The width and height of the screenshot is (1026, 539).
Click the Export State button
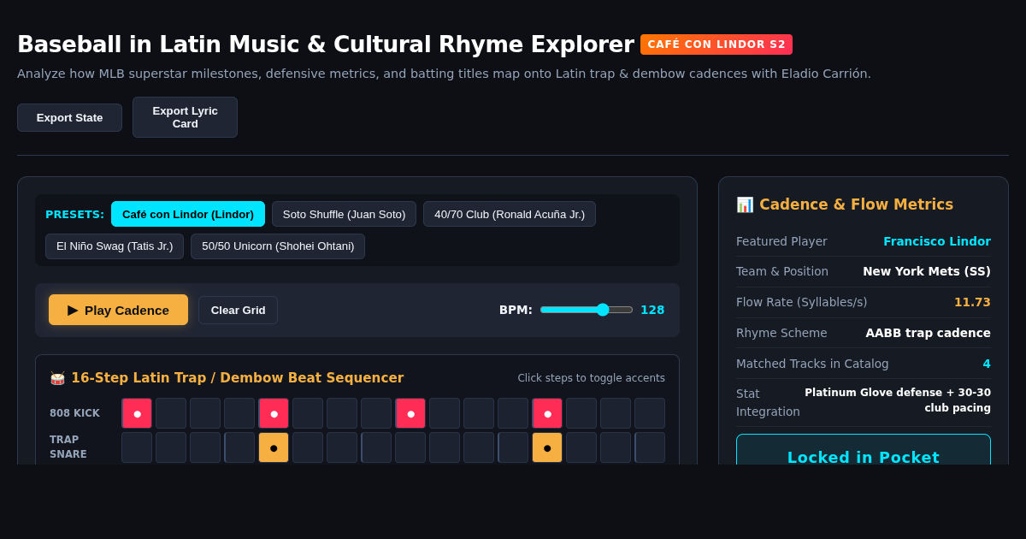pyautogui.click(x=69, y=117)
